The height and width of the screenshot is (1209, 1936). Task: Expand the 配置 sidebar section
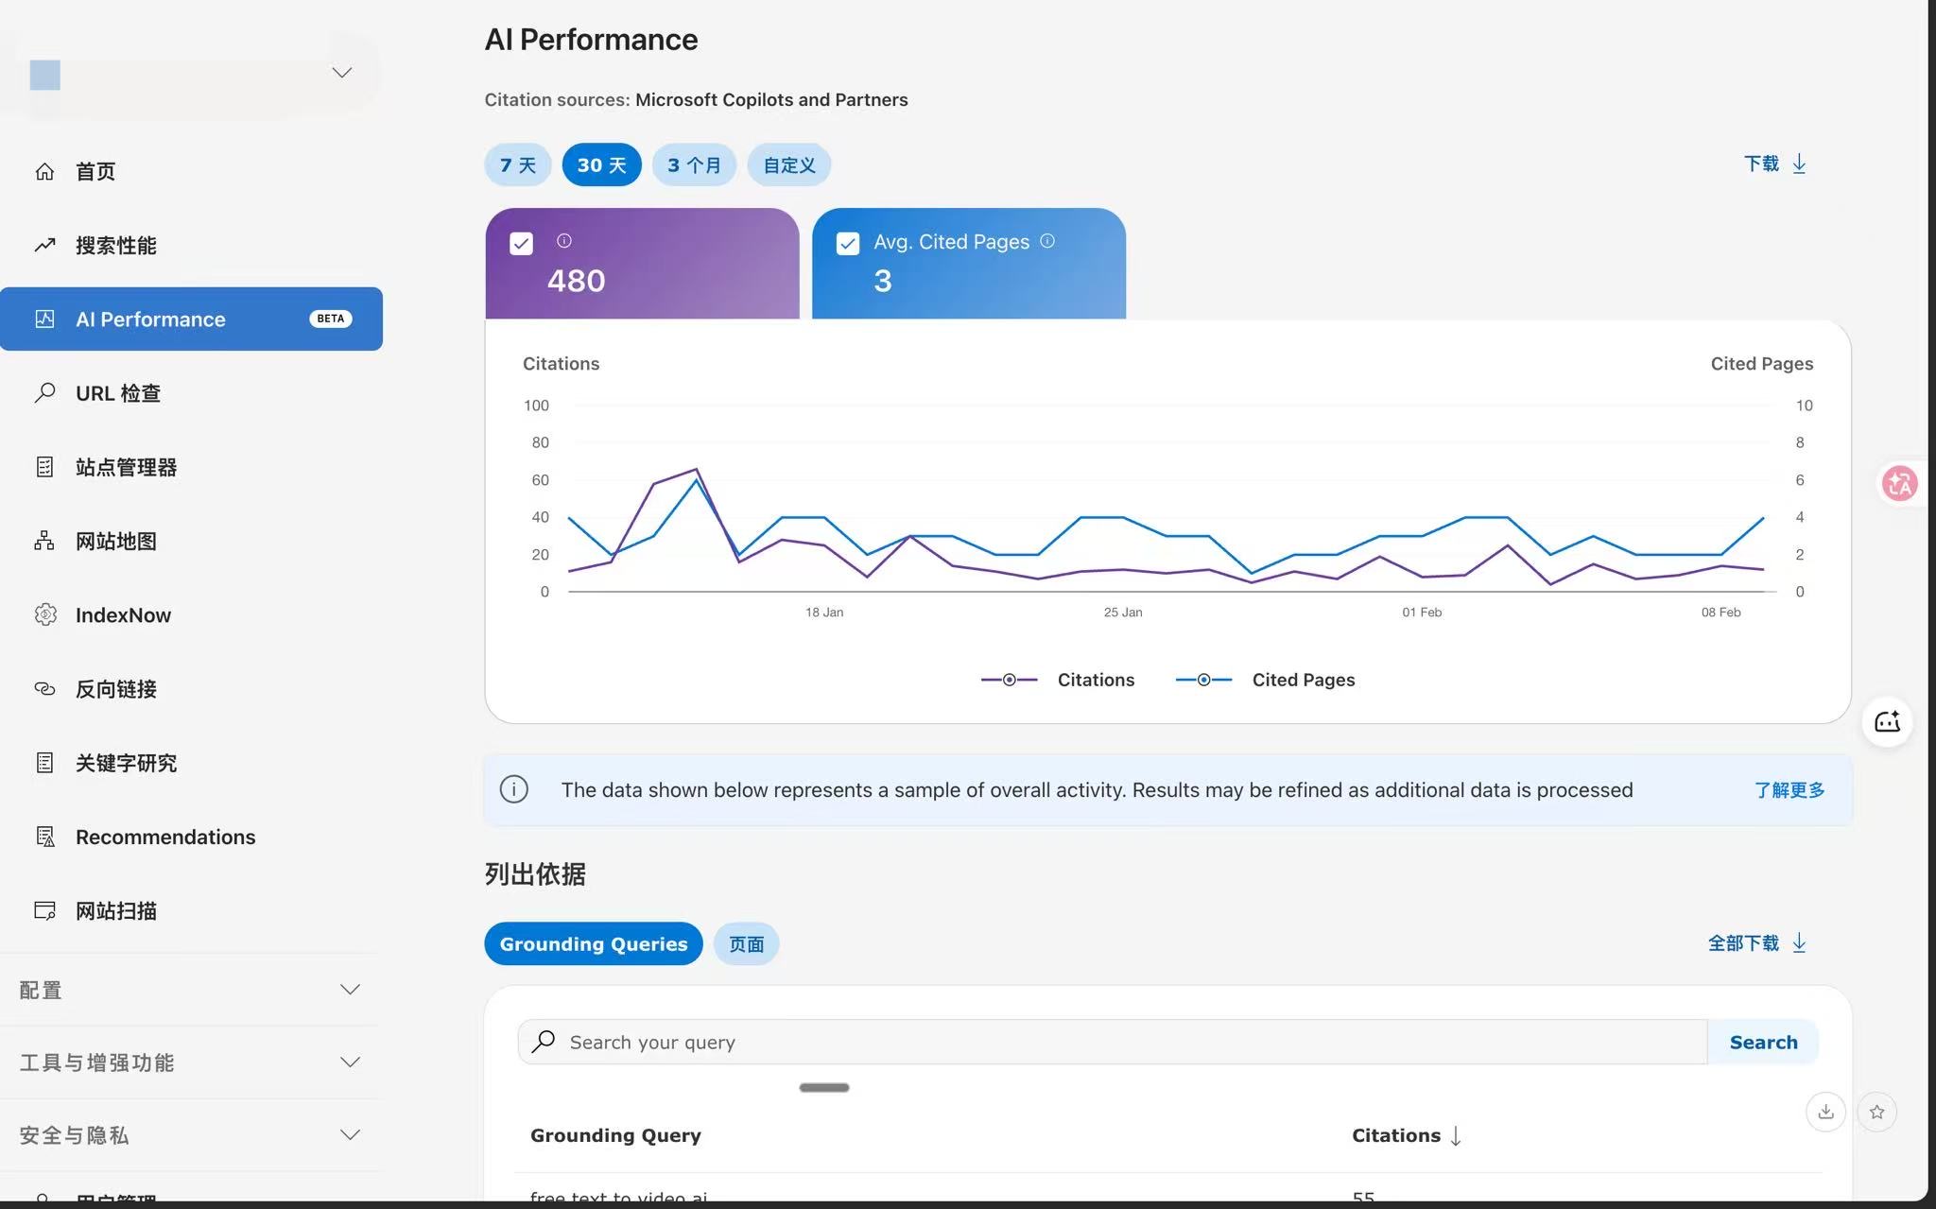pos(350,990)
